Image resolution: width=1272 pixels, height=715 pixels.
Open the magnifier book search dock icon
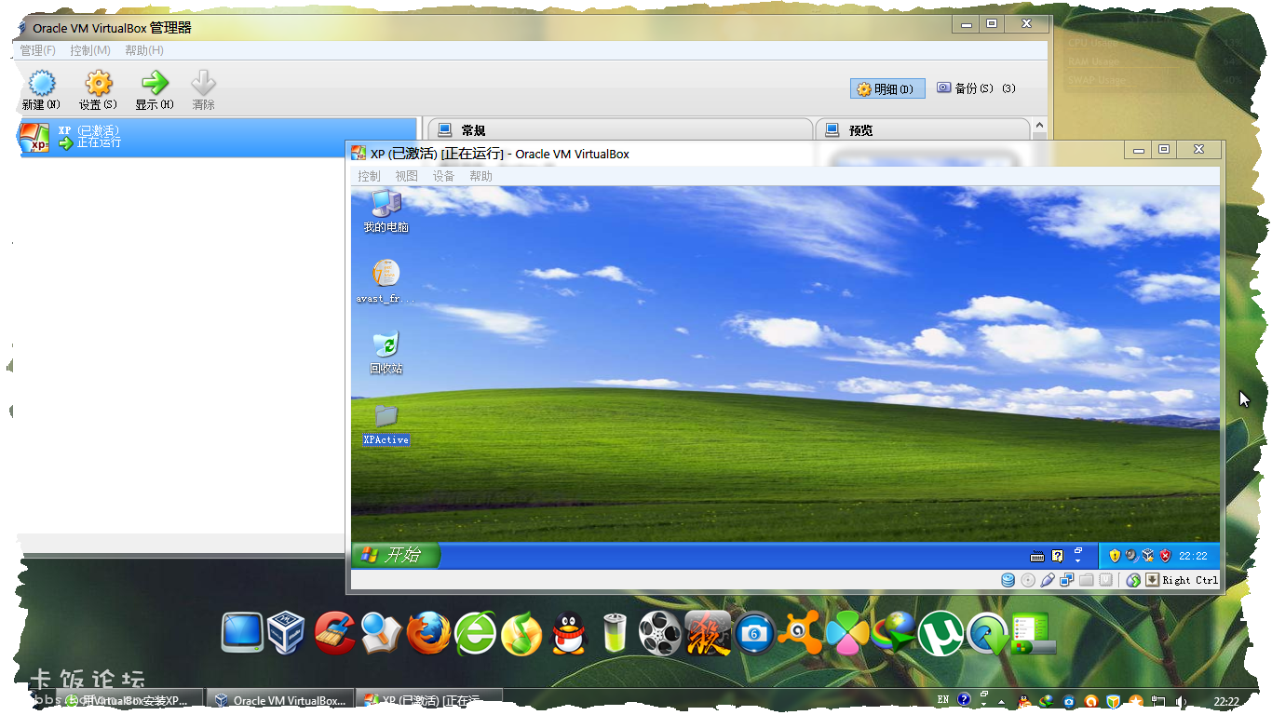click(x=381, y=634)
